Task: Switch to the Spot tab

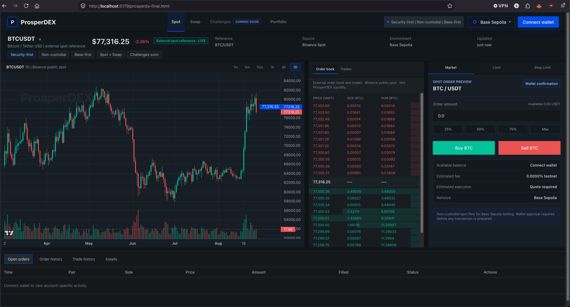Action: click(x=176, y=22)
